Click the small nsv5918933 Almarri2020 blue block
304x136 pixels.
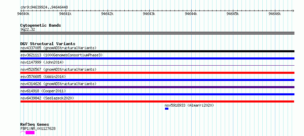[167, 109]
